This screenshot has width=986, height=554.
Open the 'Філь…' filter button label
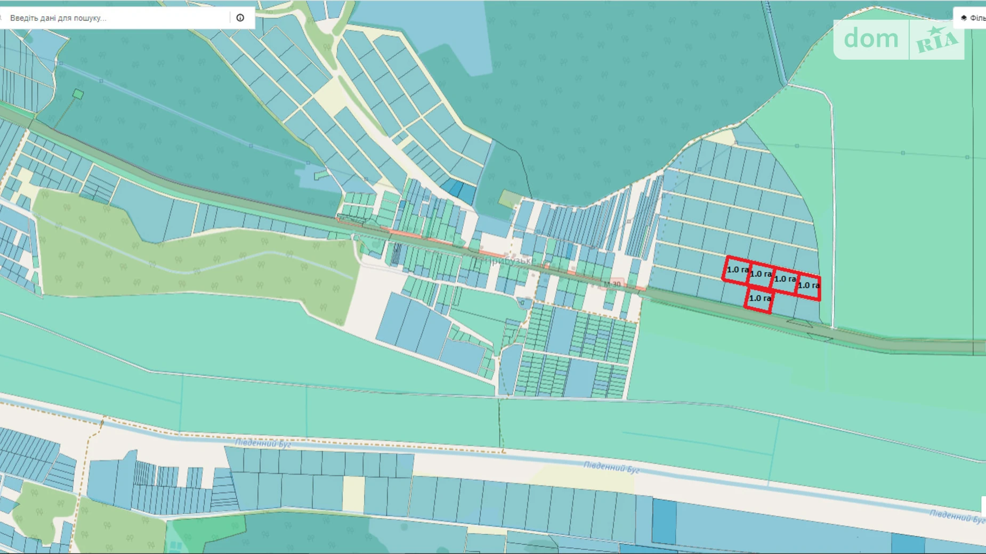point(977,18)
